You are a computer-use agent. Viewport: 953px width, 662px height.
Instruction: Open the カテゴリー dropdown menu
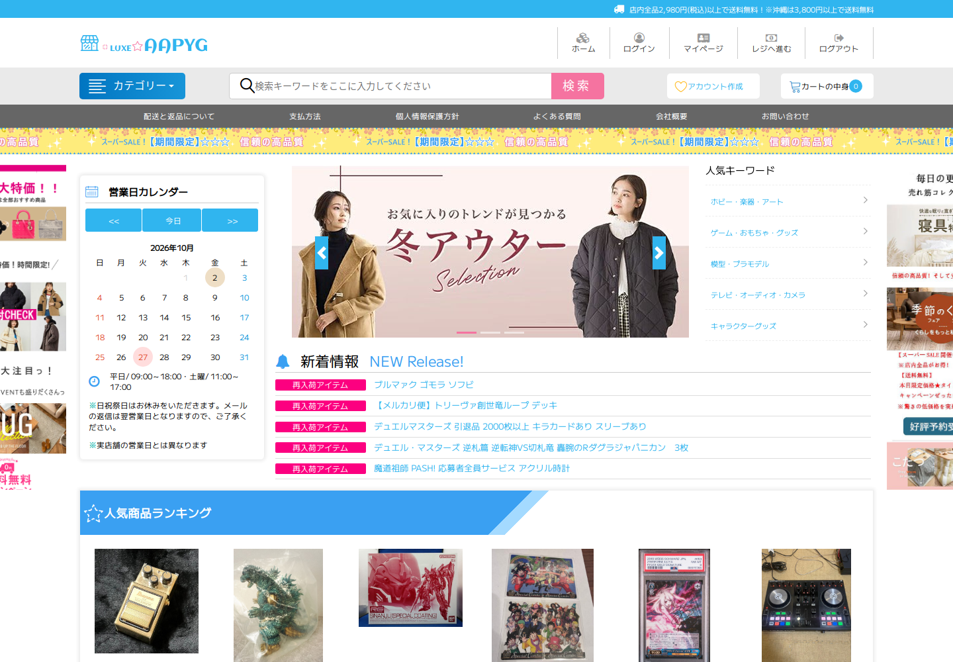pyautogui.click(x=132, y=86)
